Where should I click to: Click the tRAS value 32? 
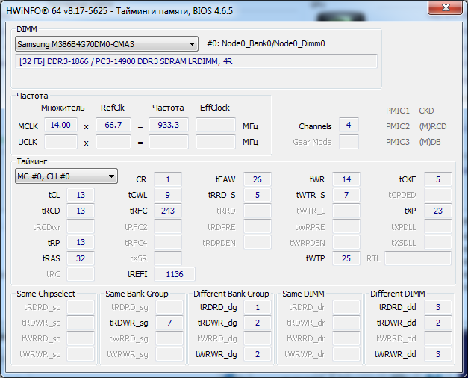coord(81,258)
